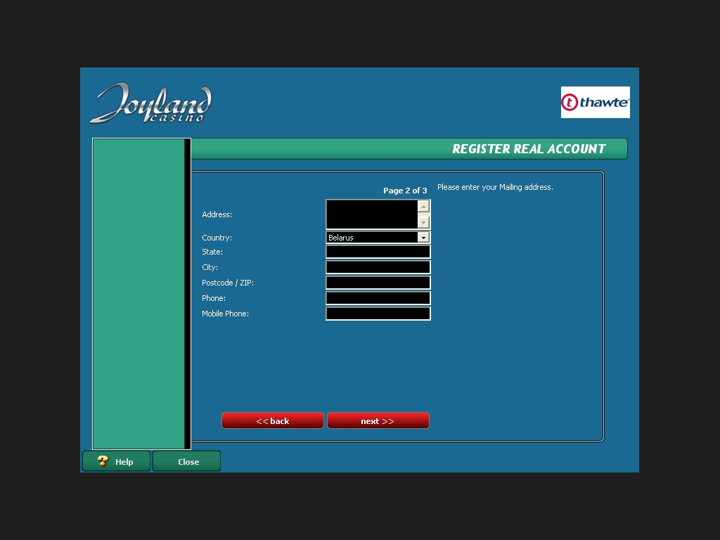This screenshot has height=540, width=720.
Task: Click the thawte security seal
Action: (x=595, y=103)
